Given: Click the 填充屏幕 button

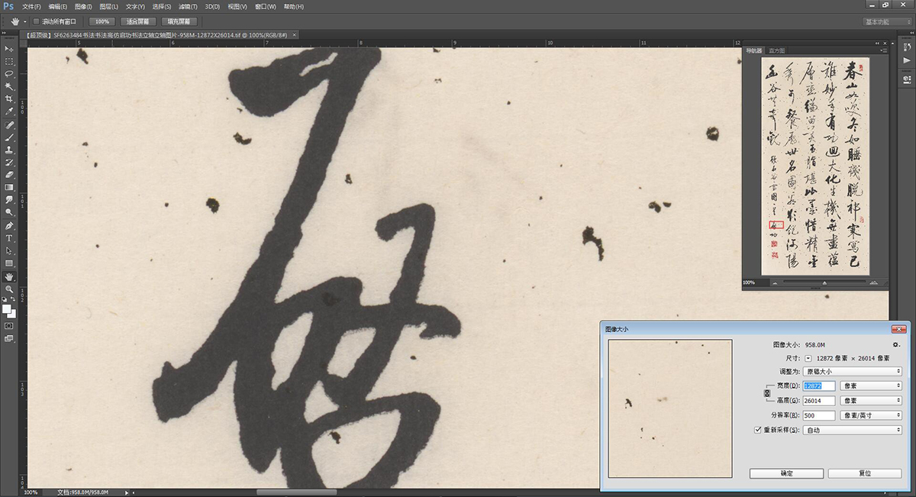Looking at the screenshot, I should [x=179, y=21].
